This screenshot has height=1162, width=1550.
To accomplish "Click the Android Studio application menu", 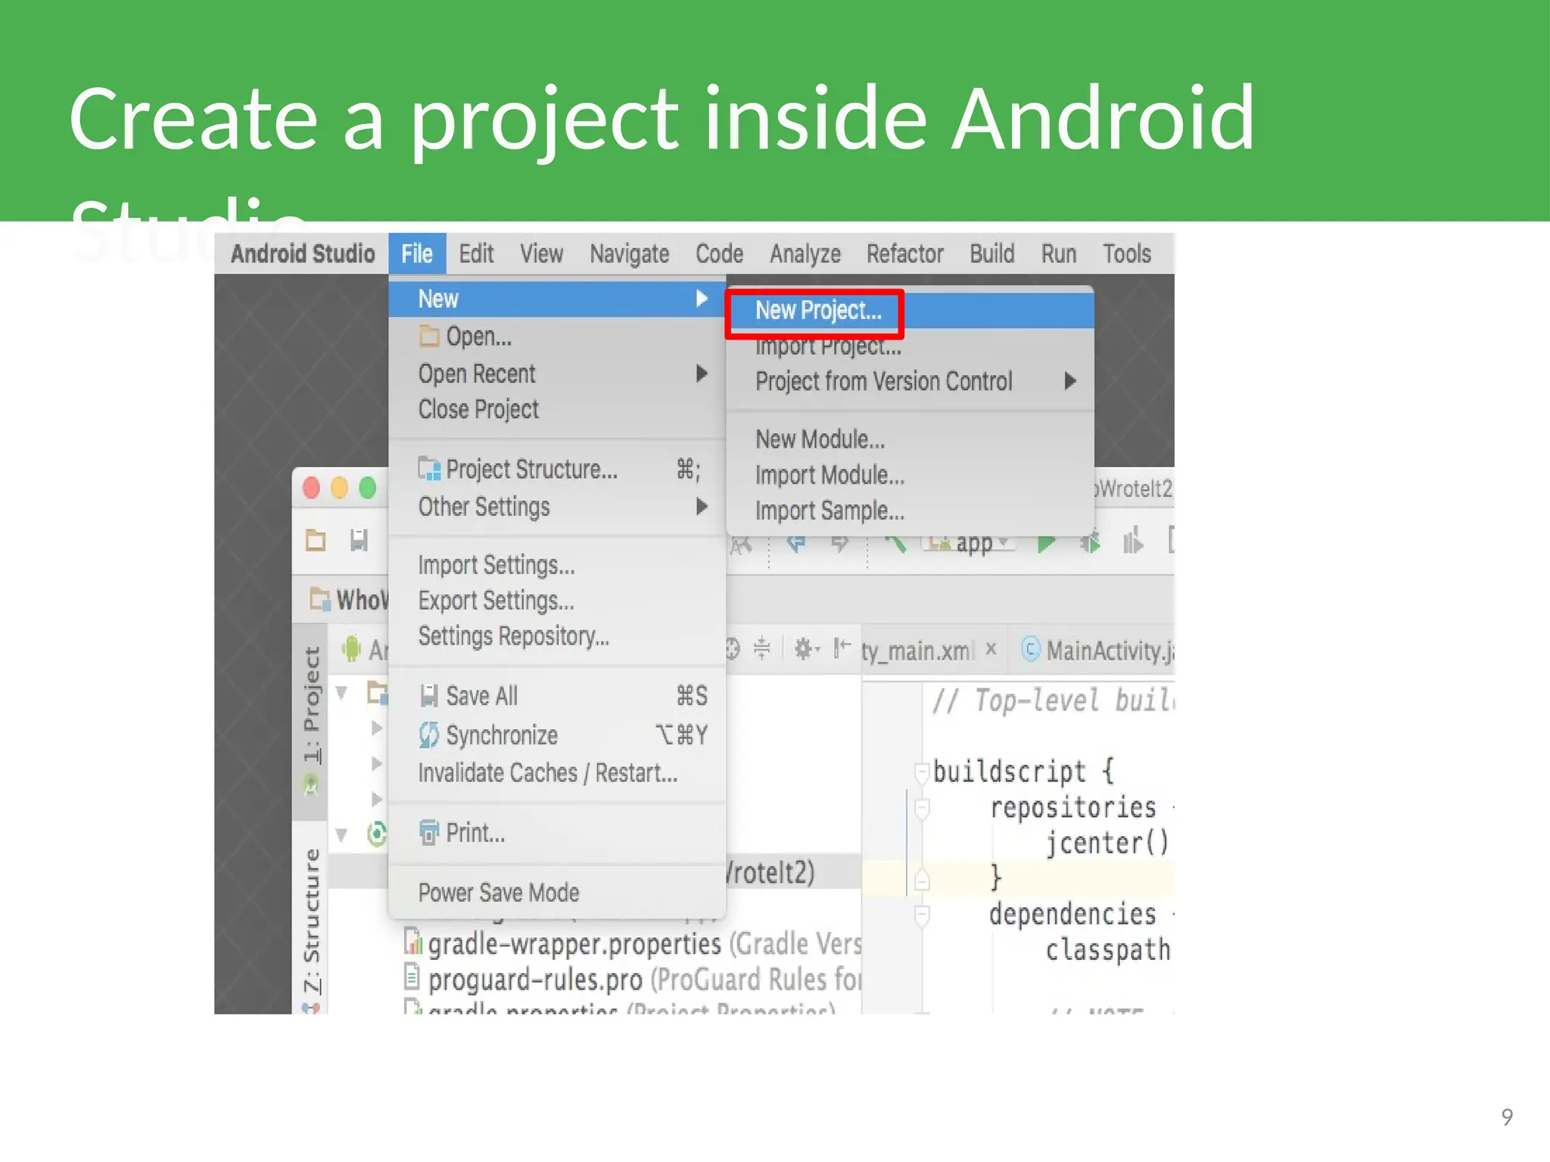I will click(x=303, y=253).
